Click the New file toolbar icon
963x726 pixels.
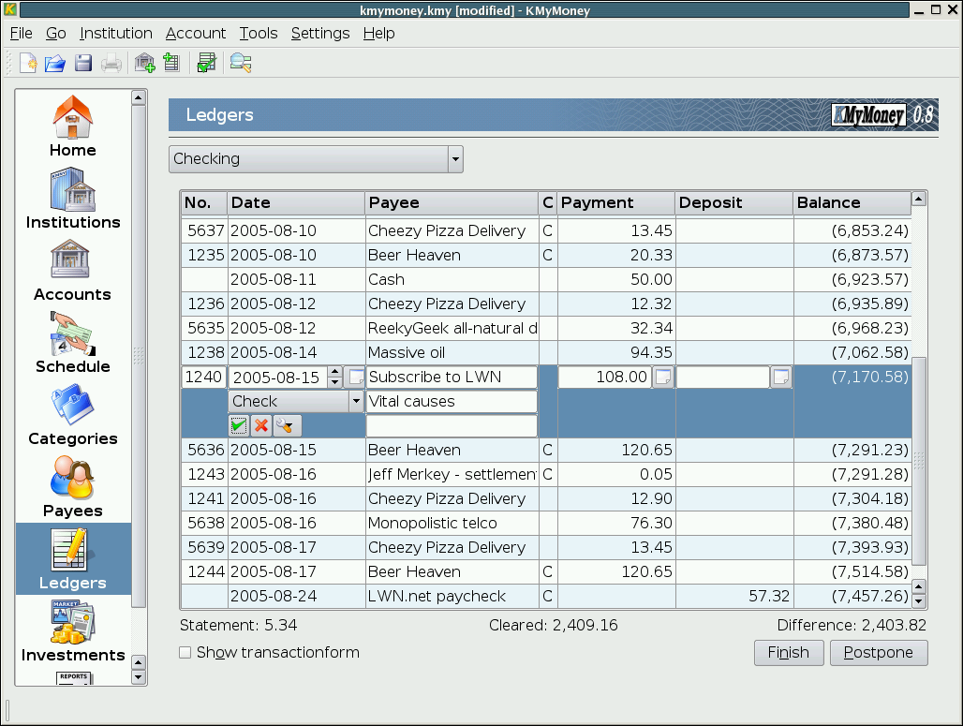(x=29, y=64)
